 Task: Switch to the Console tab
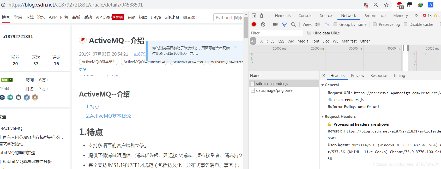305,16
